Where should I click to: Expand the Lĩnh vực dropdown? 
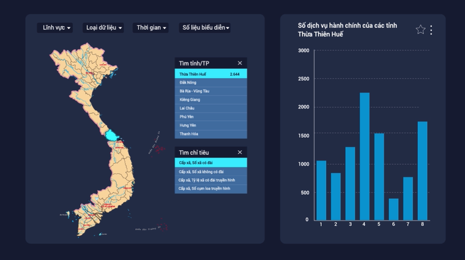(54, 27)
